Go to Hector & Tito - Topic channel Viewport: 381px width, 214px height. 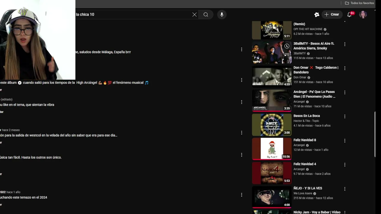tap(306, 121)
